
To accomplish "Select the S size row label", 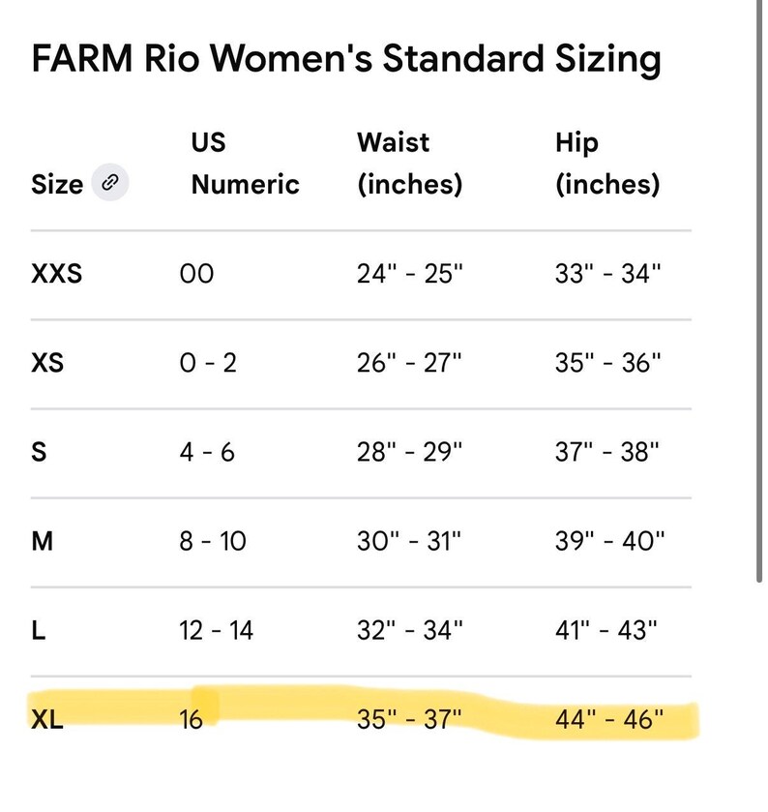I will point(39,452).
